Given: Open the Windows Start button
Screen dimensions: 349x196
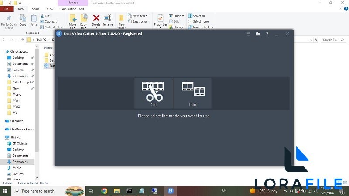Looking at the screenshot, I should coord(5,191).
